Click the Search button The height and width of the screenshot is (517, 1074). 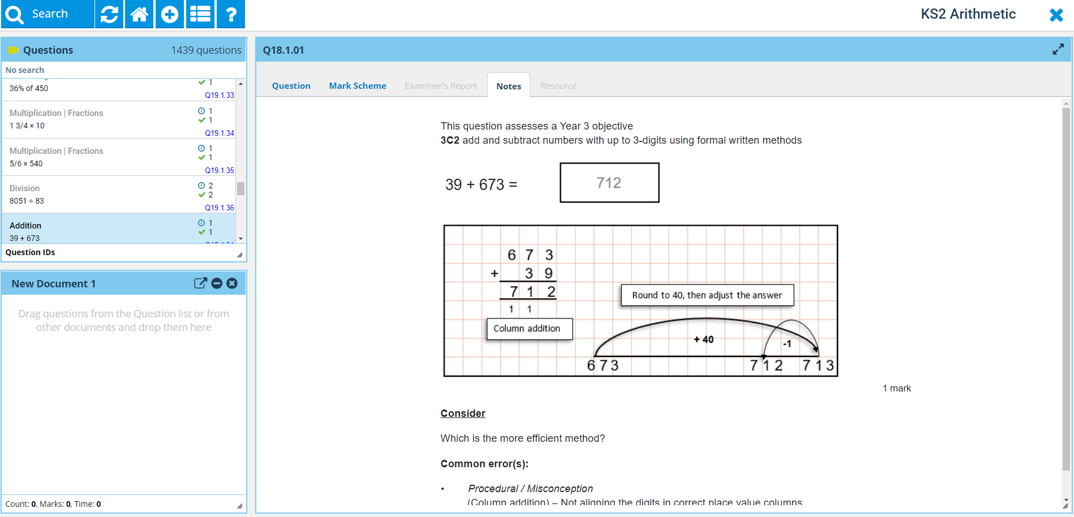tap(48, 14)
